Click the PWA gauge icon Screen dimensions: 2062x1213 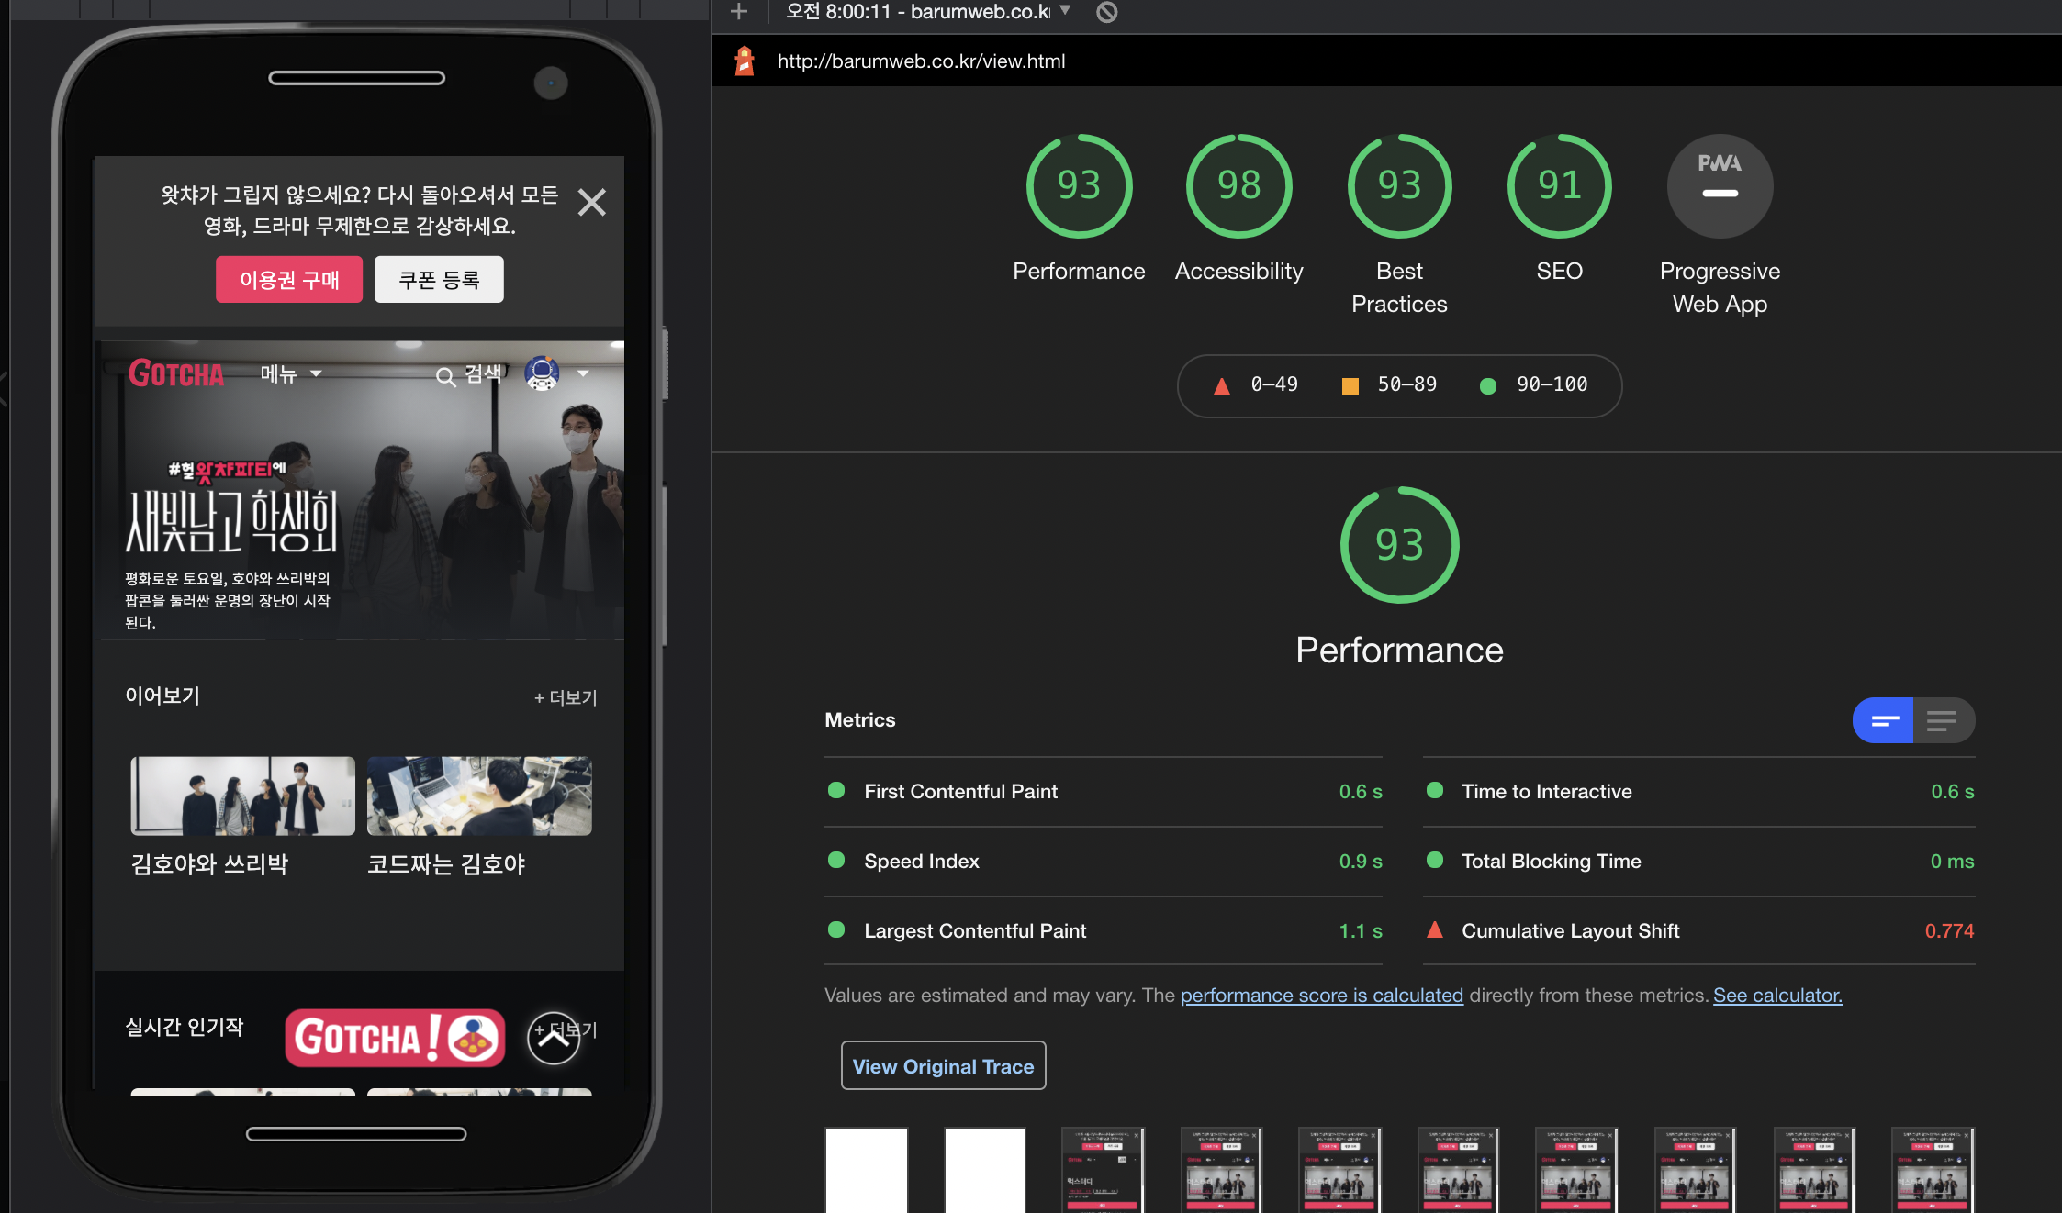coord(1720,185)
